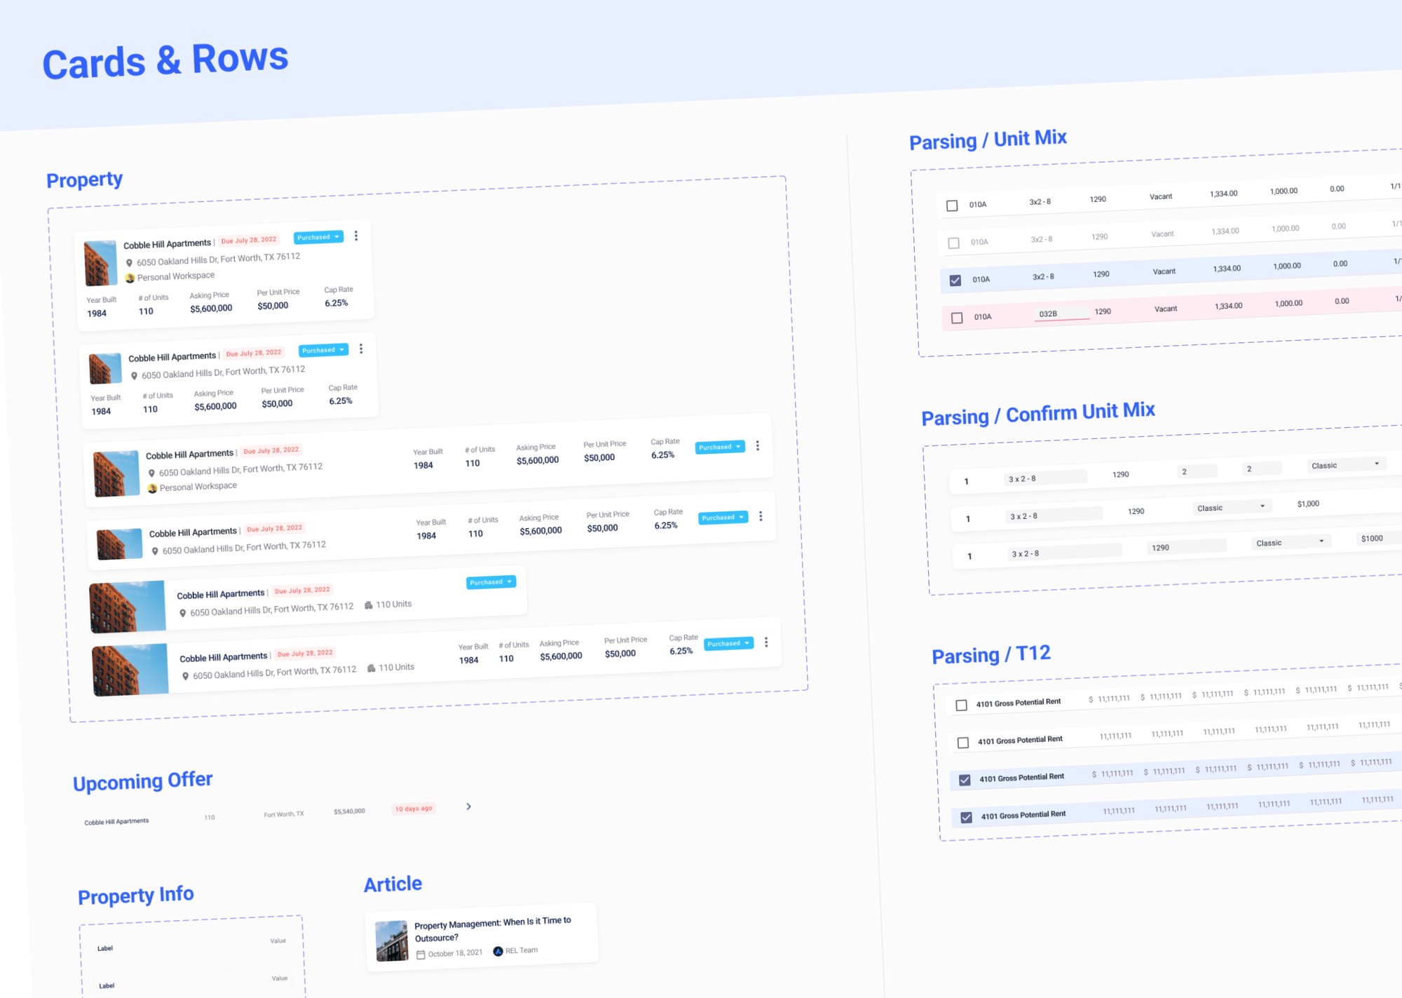The width and height of the screenshot is (1402, 998).
Task: Toggle the checkbox in Parsing Unit Mix first row
Action: pos(951,205)
